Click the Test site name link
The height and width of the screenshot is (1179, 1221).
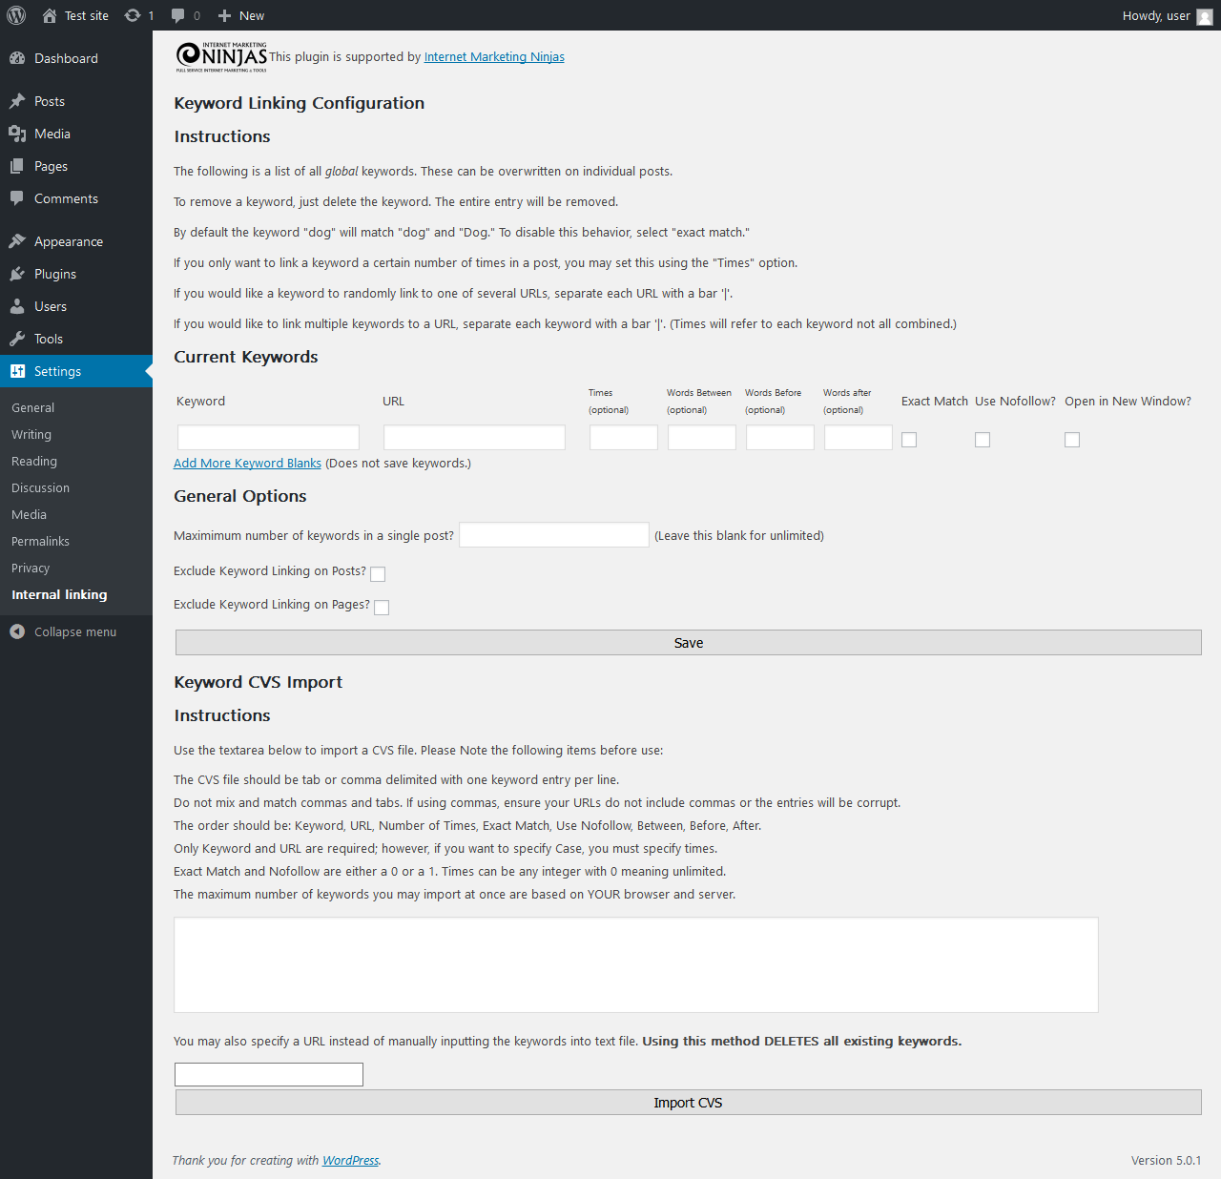(x=87, y=15)
